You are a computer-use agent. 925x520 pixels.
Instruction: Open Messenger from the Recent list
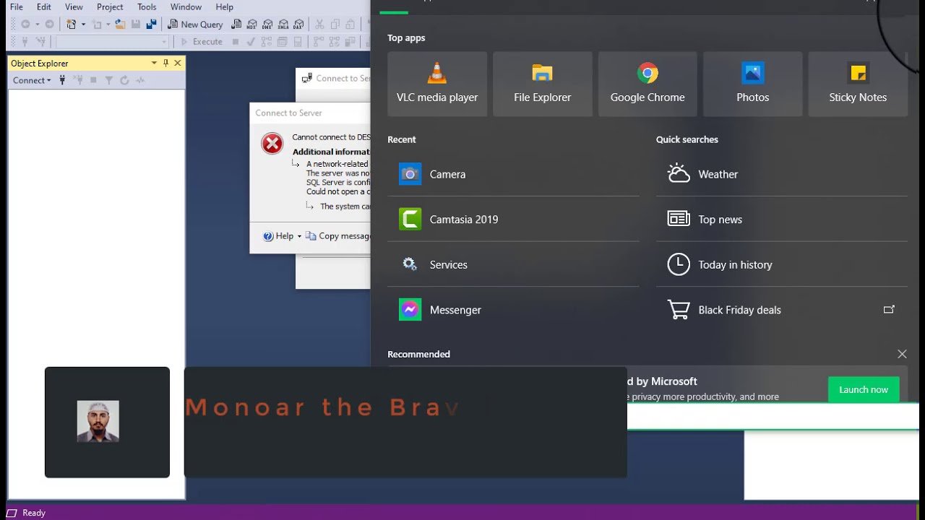tap(513, 310)
